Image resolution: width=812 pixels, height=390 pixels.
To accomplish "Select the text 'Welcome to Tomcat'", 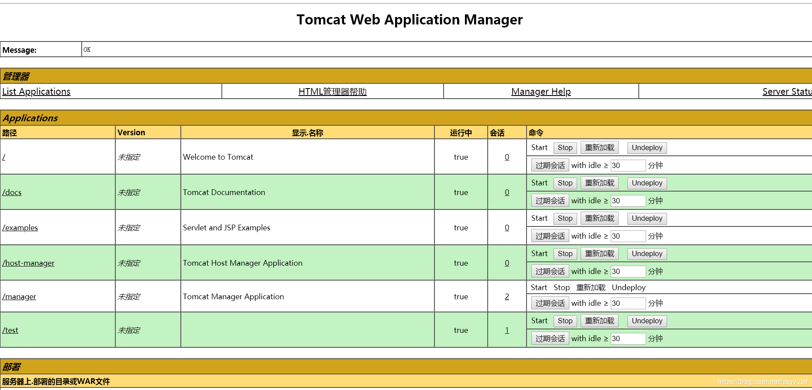I will (218, 157).
